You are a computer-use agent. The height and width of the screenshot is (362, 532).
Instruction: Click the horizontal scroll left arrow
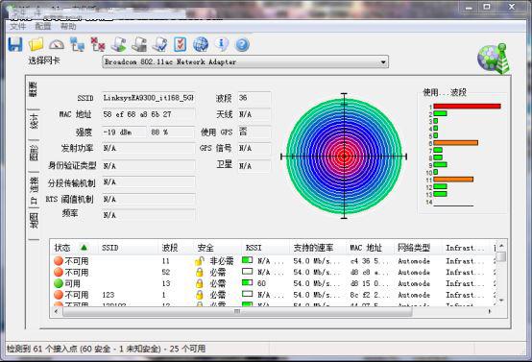(57, 311)
